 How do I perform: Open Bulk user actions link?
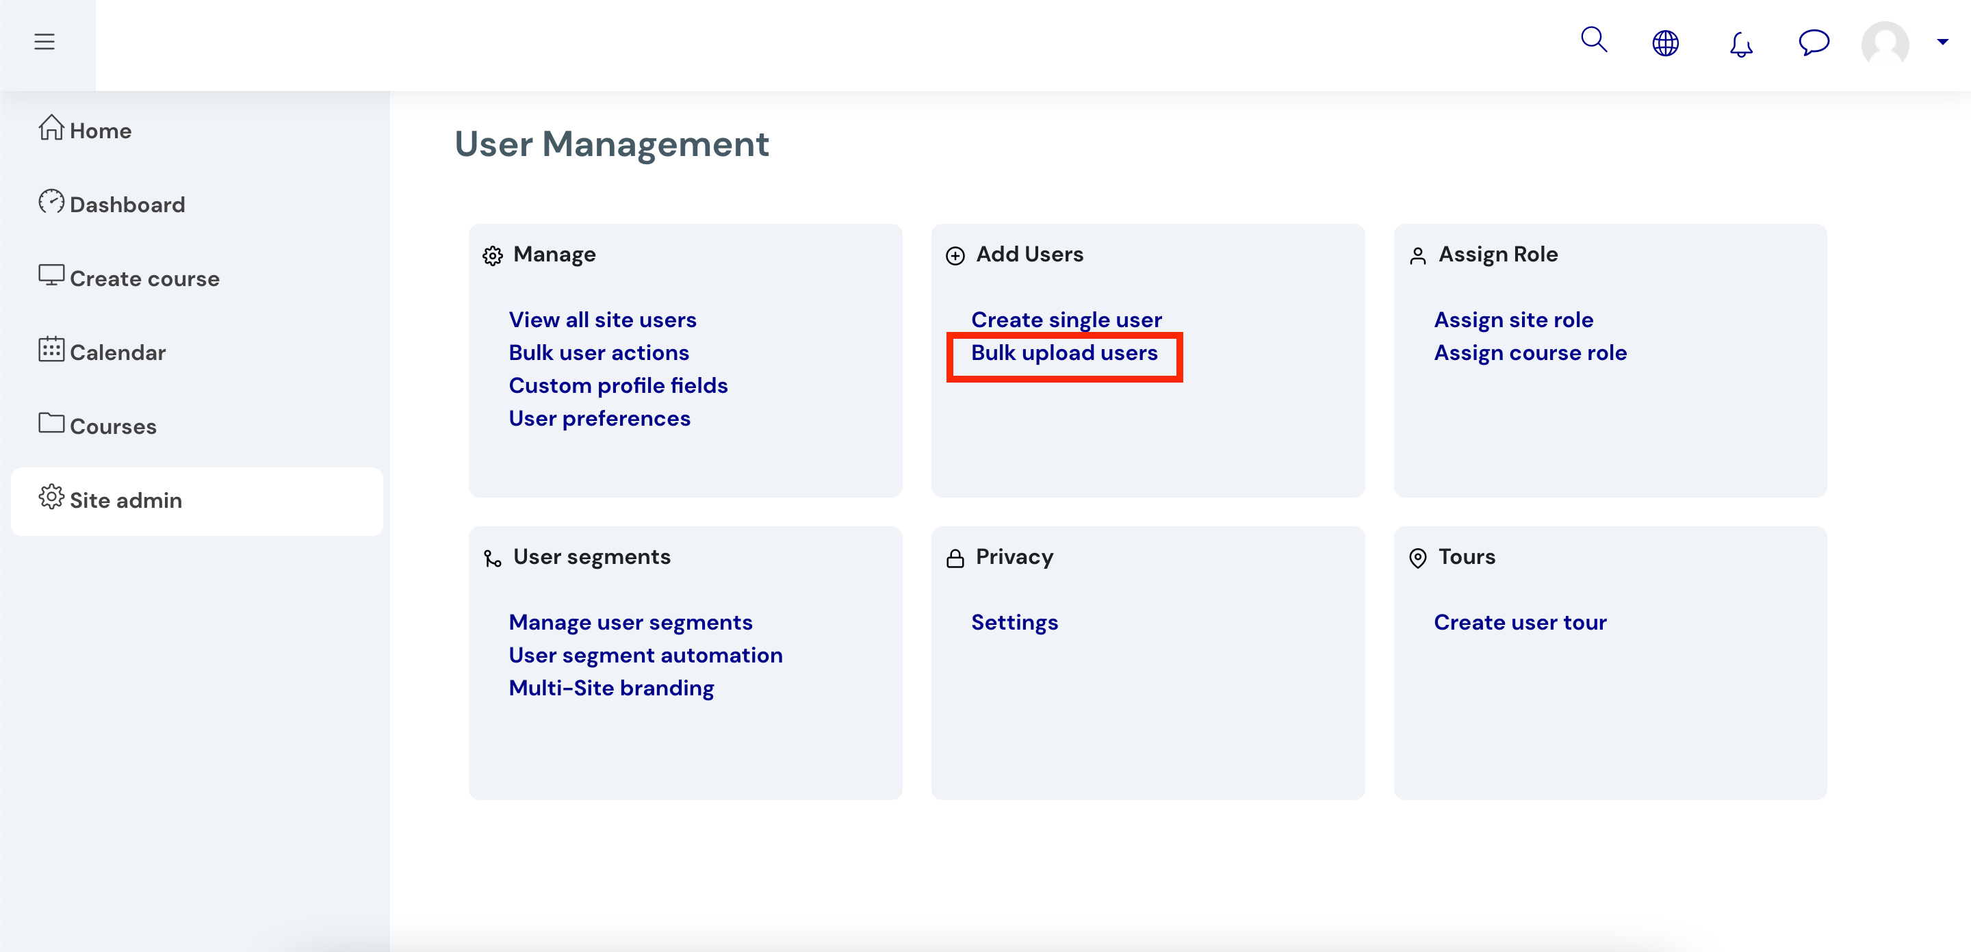pyautogui.click(x=598, y=352)
